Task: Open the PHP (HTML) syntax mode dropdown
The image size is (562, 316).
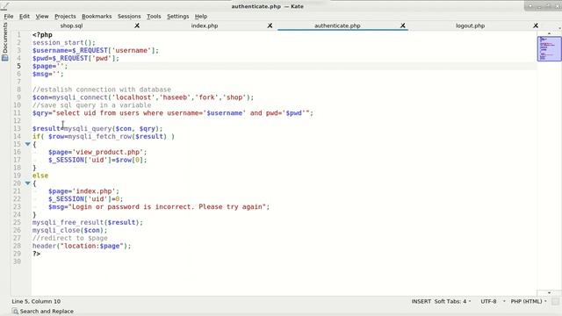Action: click(529, 301)
